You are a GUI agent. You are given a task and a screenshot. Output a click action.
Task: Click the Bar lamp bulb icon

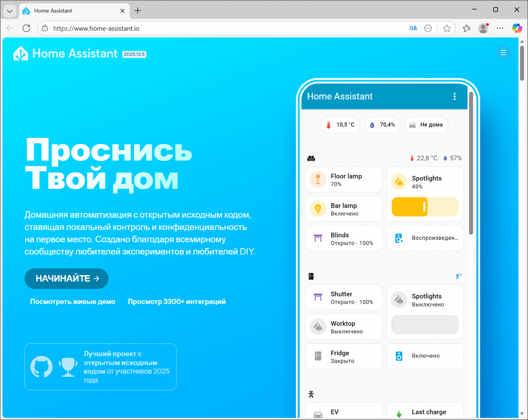tap(318, 209)
